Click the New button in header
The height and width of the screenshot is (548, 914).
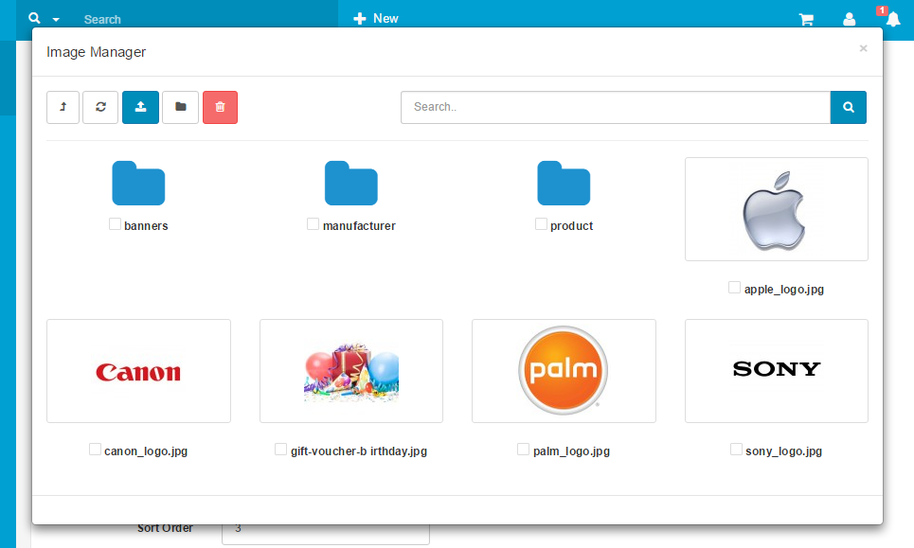[x=376, y=19]
